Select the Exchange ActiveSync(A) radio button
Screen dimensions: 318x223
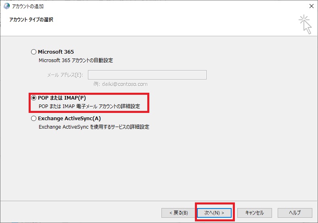click(33, 119)
